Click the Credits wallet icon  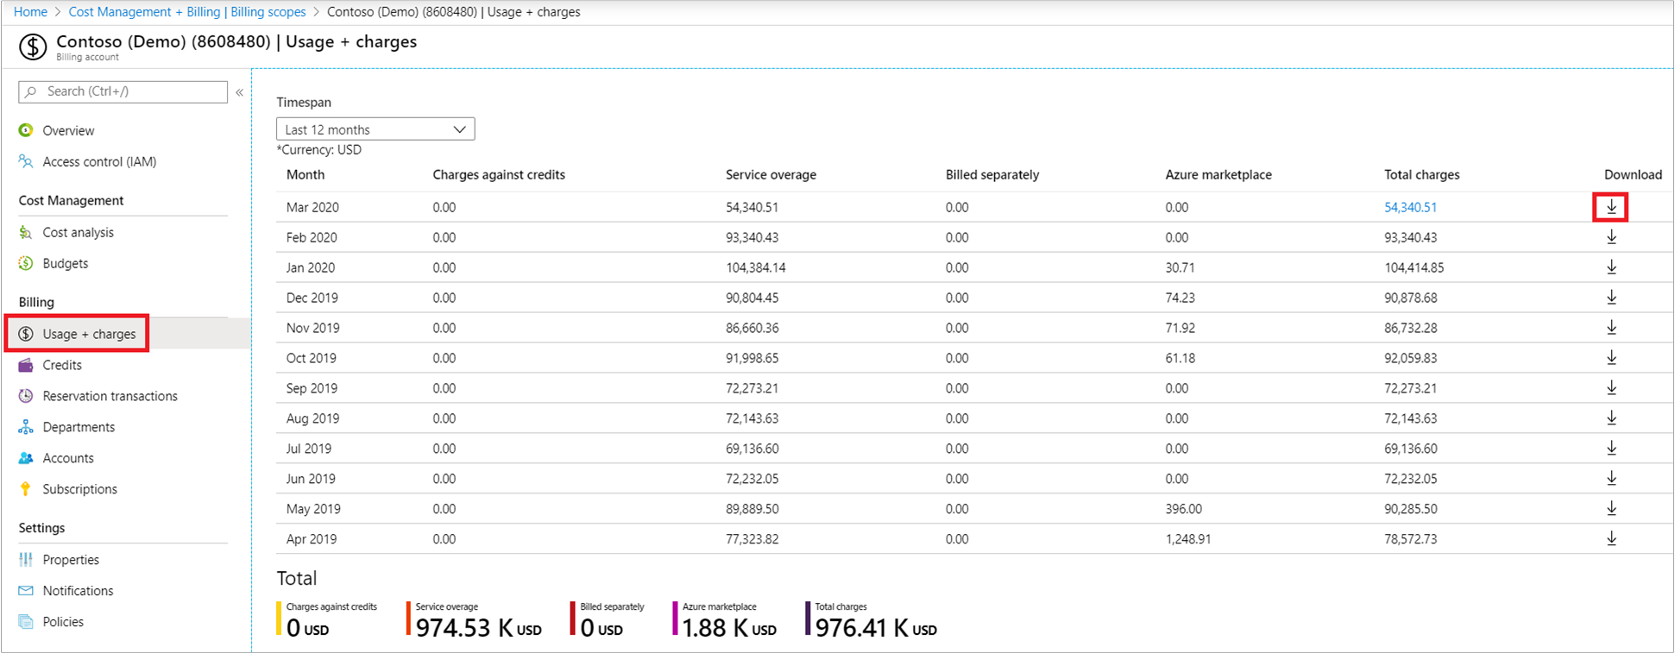pos(26,366)
